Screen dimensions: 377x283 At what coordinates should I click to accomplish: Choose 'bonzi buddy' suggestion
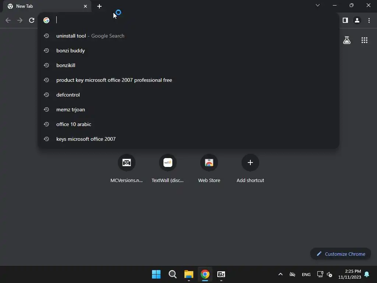pos(189,50)
